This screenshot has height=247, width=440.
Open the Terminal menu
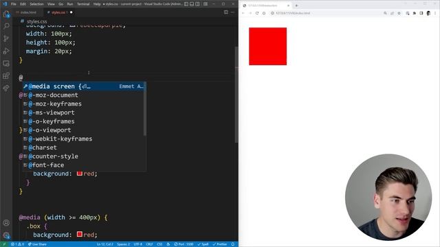pos(83,4)
